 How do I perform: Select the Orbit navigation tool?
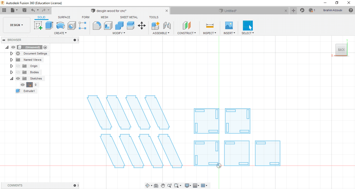tap(147, 186)
